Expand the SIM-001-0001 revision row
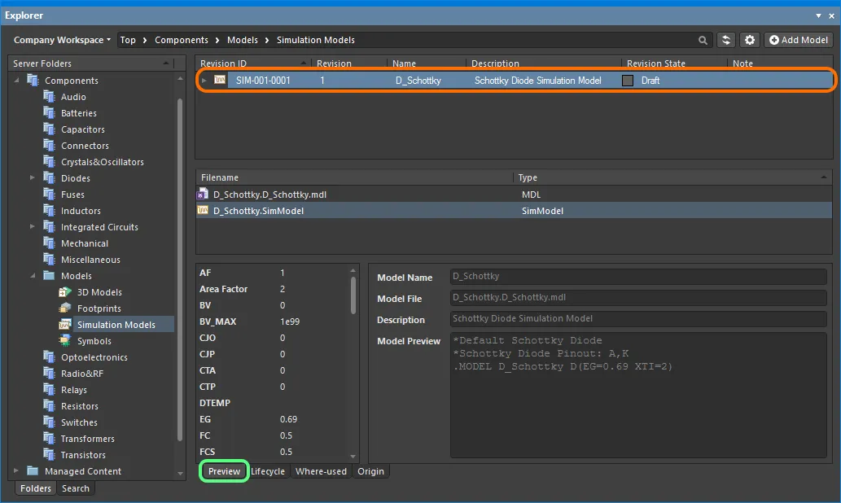This screenshot has width=841, height=503. (x=204, y=81)
